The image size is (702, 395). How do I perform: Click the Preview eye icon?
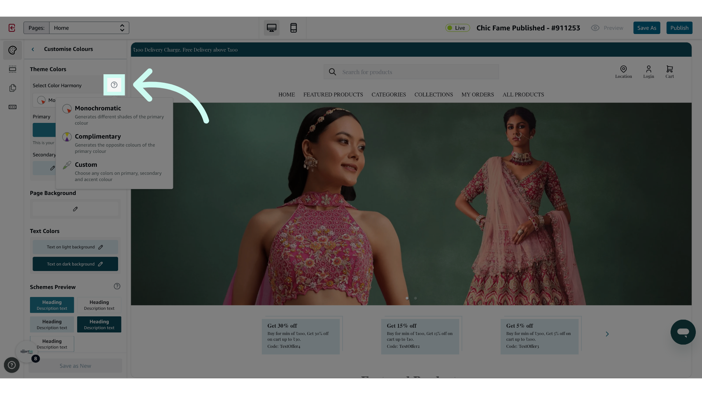click(x=595, y=28)
